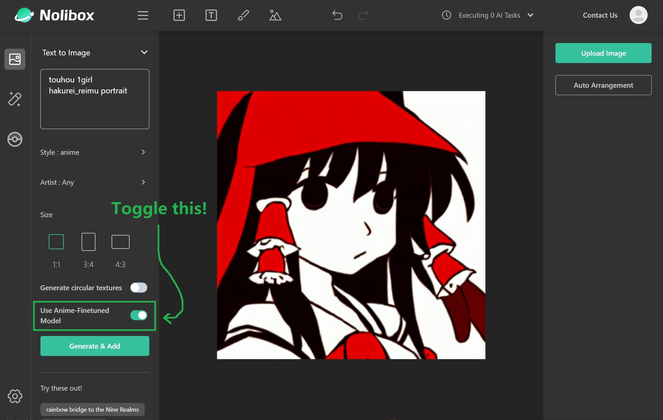
Task: Click the hamburger menu icon
Action: (143, 15)
